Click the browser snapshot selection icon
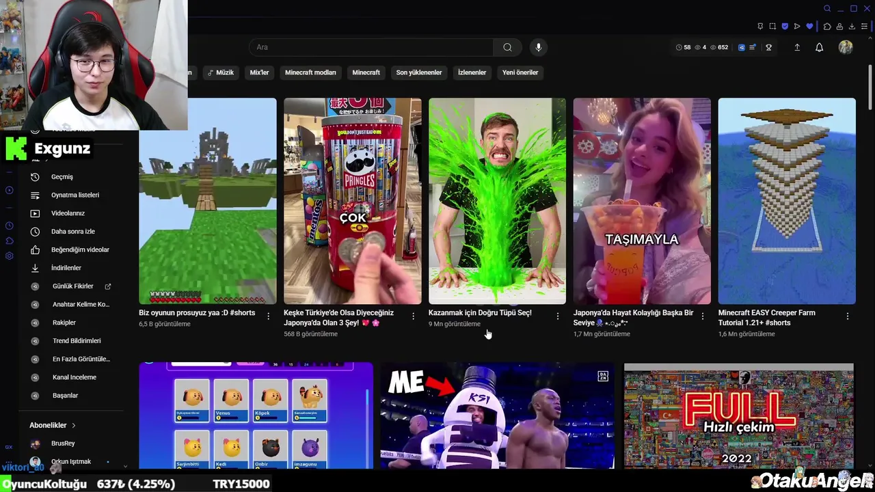This screenshot has height=492, width=875. click(x=772, y=27)
